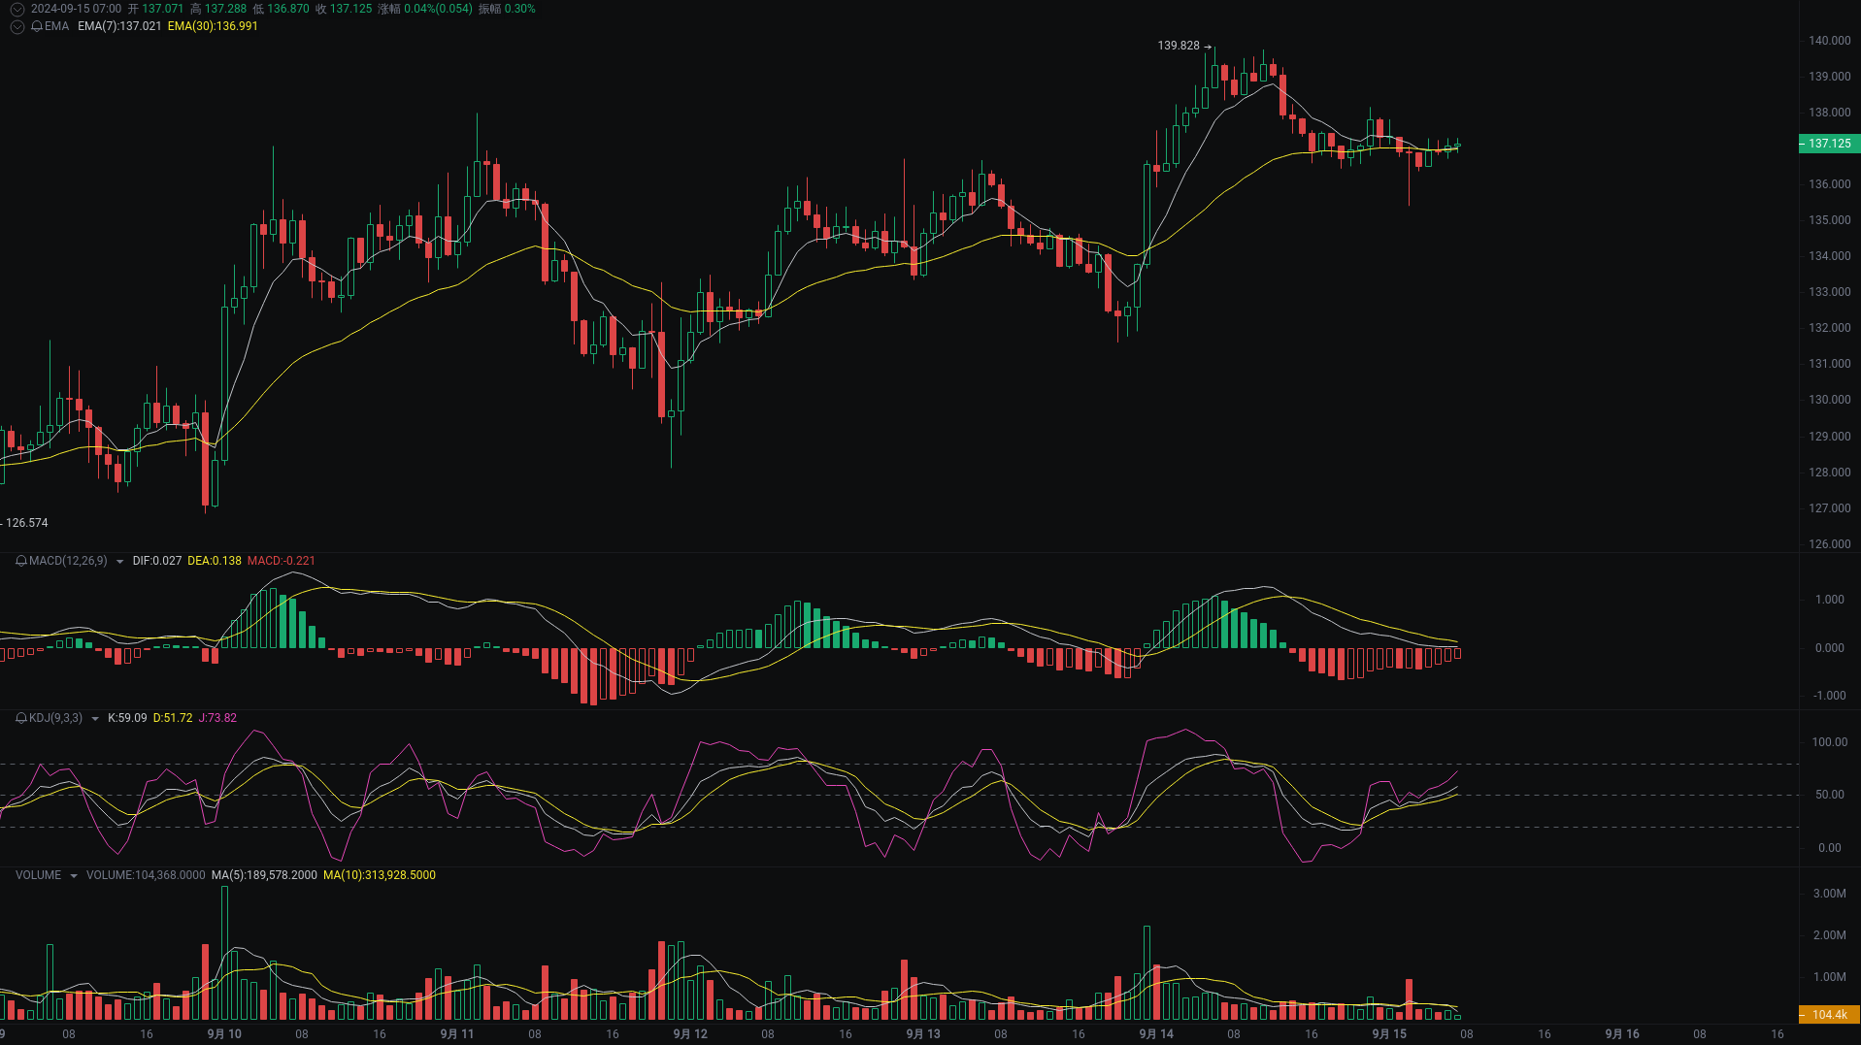This screenshot has height=1045, width=1861.
Task: Open the MACD(12,26,9) dropdown arrow
Action: point(119,561)
